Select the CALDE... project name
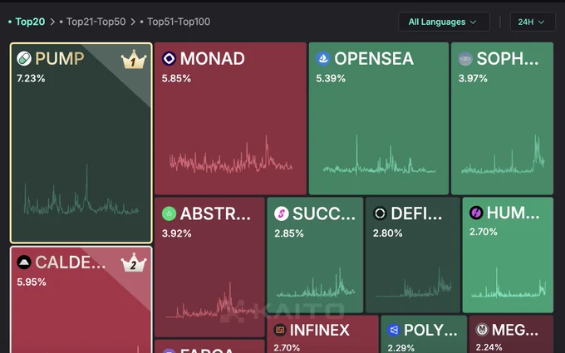 click(x=71, y=262)
